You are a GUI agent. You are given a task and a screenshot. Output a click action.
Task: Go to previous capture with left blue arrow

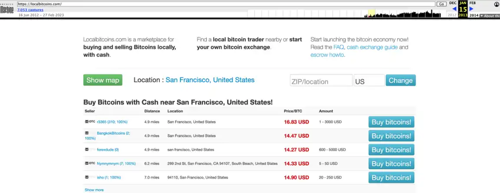point(454,9)
